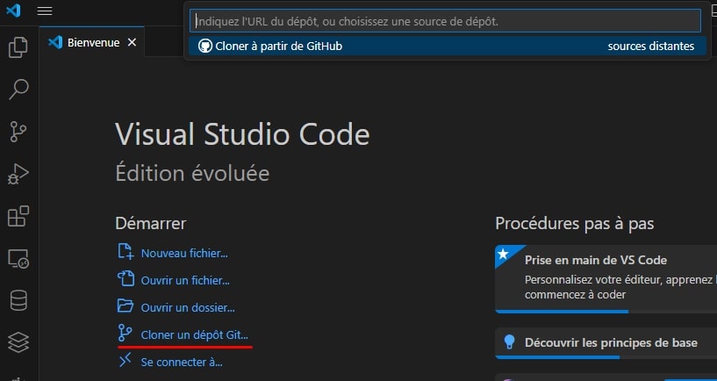Click the Visual Studio Code title
The image size is (717, 381).
click(x=242, y=134)
